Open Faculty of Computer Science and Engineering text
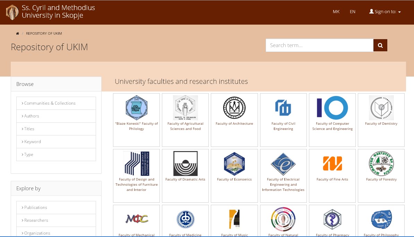The height and width of the screenshot is (237, 414). pyautogui.click(x=333, y=126)
